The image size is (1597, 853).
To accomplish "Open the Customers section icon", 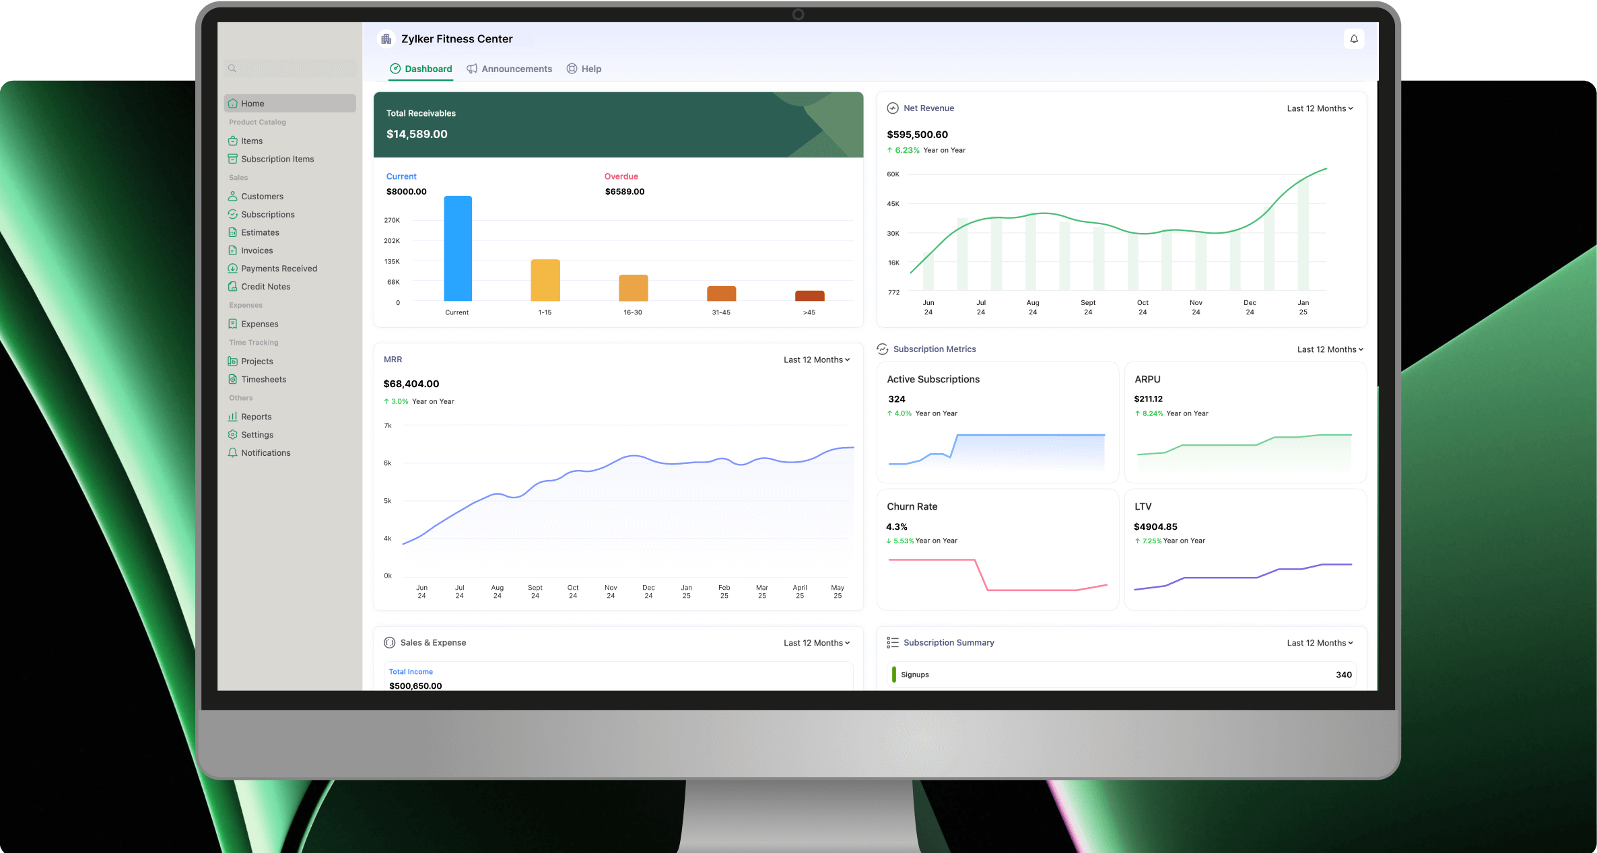I will pyautogui.click(x=233, y=196).
